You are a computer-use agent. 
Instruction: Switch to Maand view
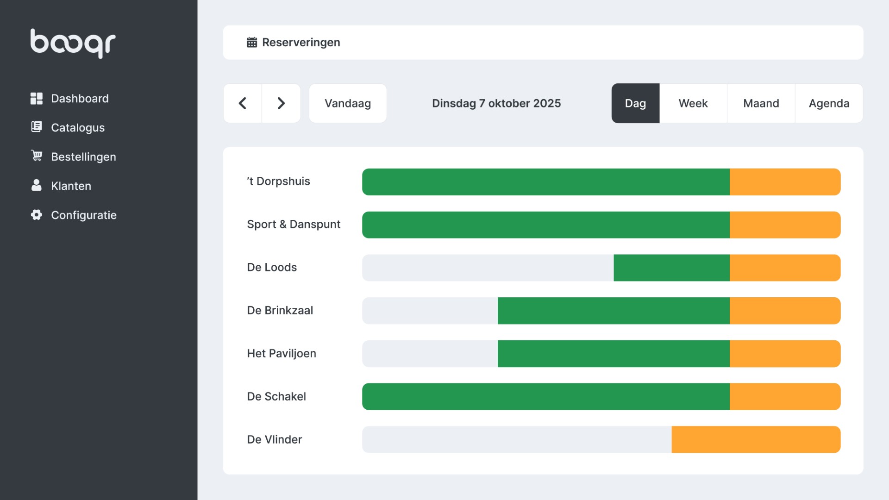point(761,103)
